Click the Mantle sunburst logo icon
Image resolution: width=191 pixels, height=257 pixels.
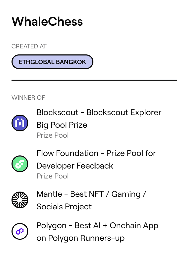click(20, 200)
